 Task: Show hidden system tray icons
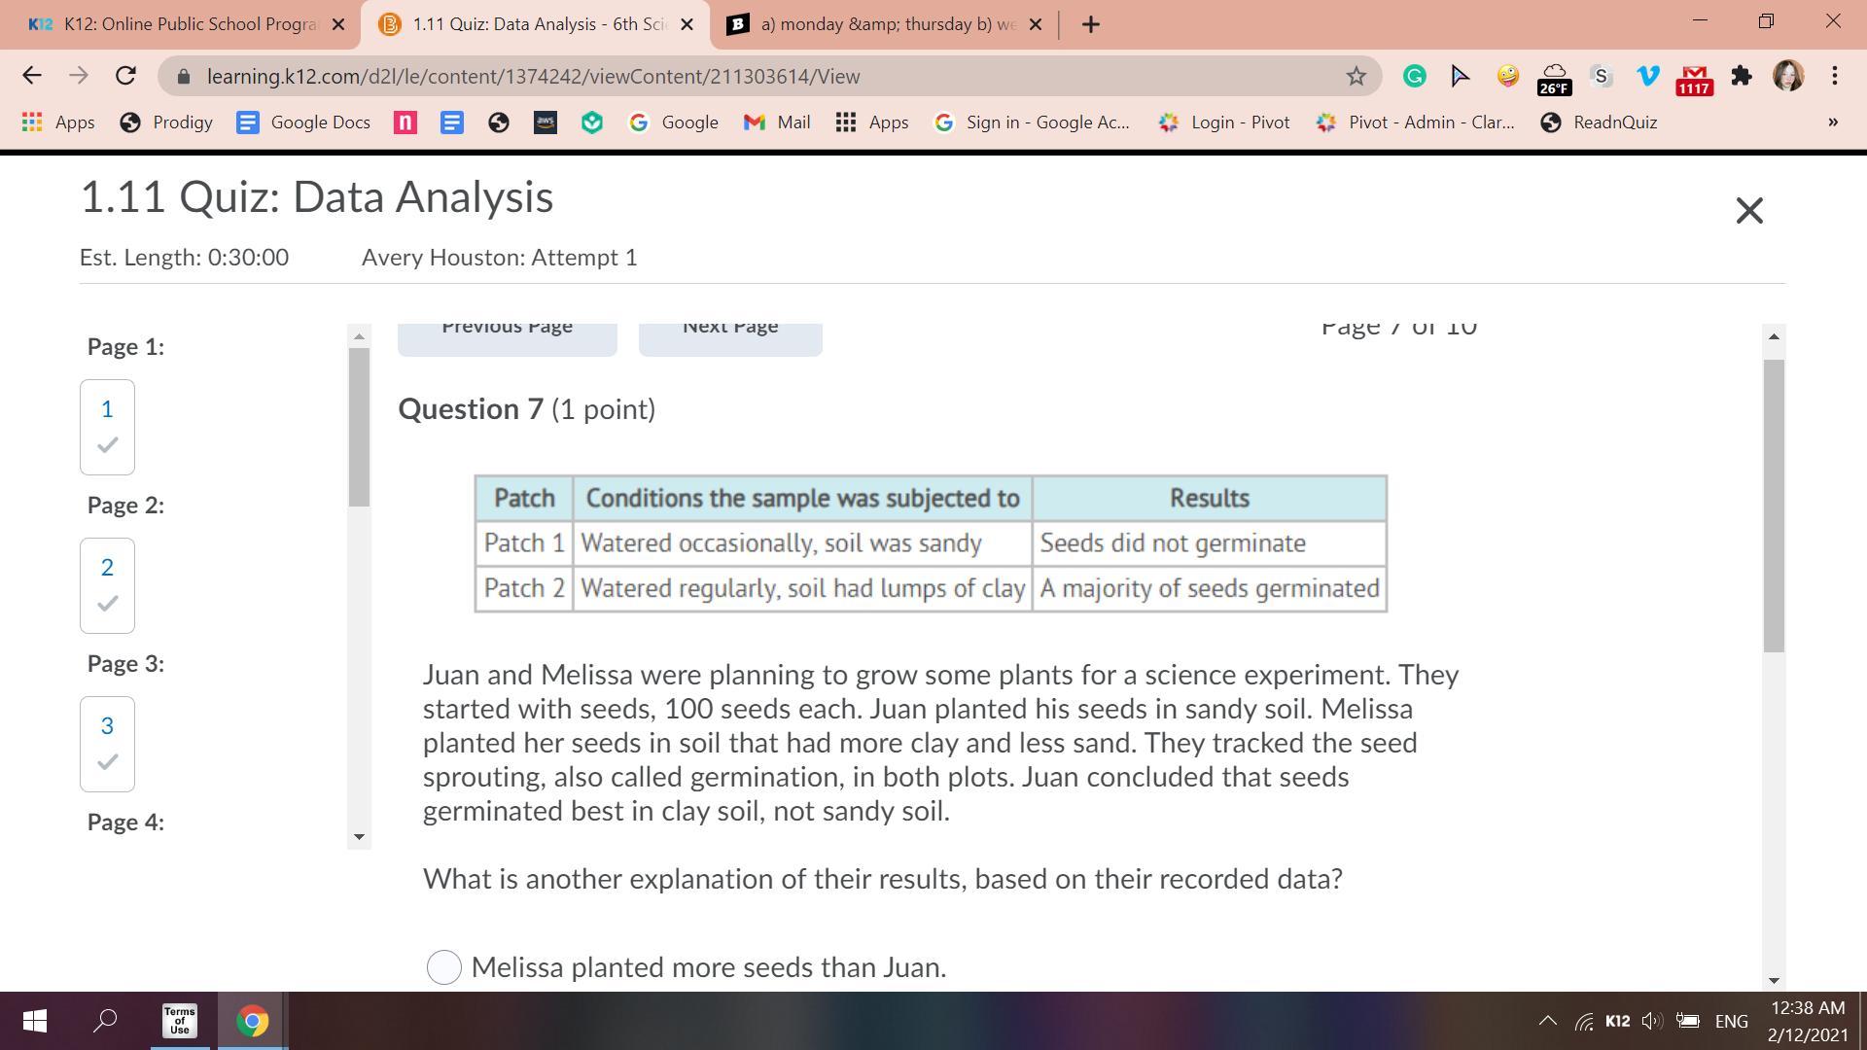point(1547,1021)
